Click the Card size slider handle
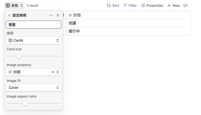 tap(19, 56)
